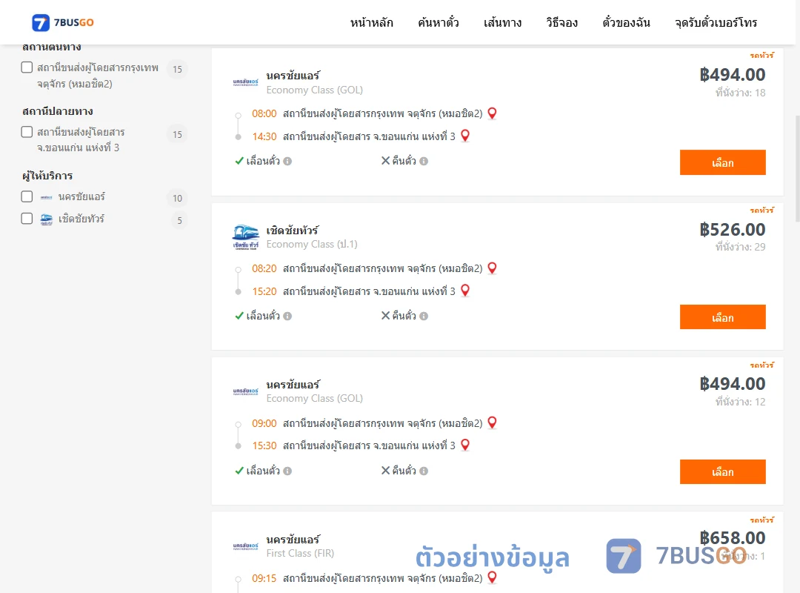The width and height of the screenshot is (800, 593).
Task: Select the 09:00 นครชัยแอร์ trip
Action: [x=722, y=472]
